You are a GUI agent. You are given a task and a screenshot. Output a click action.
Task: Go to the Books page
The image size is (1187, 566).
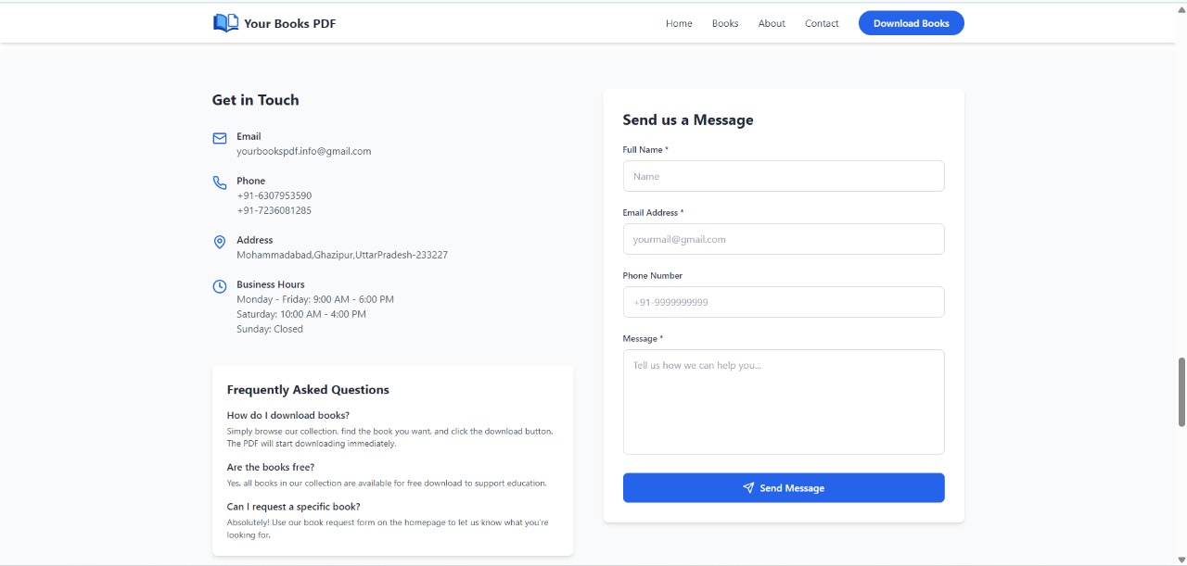point(725,23)
